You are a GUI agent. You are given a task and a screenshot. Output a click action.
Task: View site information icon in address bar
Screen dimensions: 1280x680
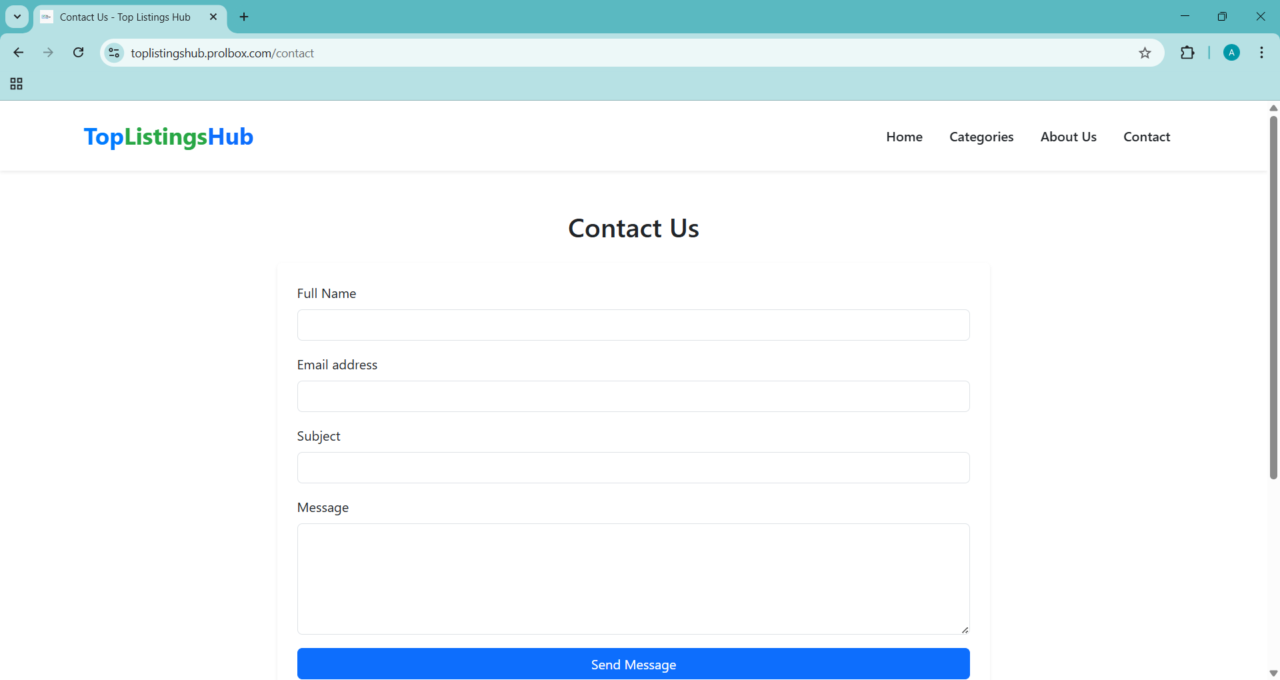point(115,53)
